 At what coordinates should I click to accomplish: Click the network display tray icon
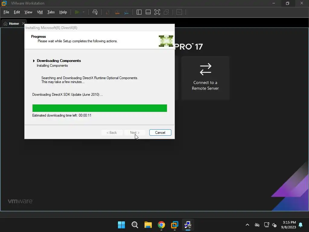pos(266,225)
